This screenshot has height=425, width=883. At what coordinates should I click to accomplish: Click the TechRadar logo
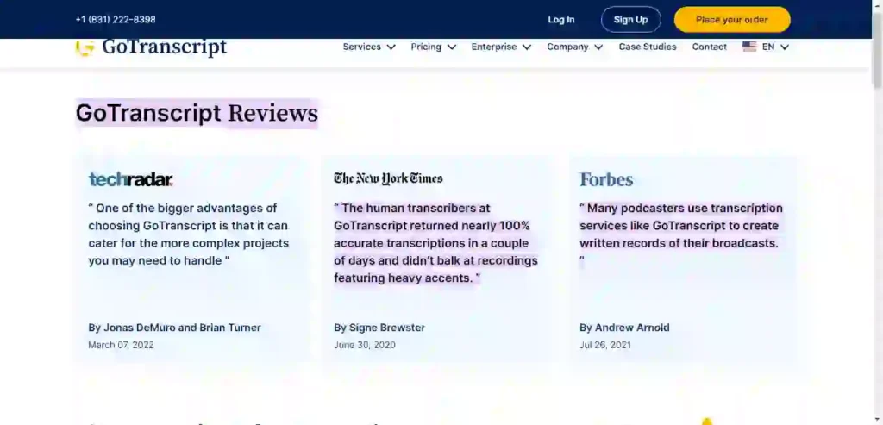tap(131, 179)
